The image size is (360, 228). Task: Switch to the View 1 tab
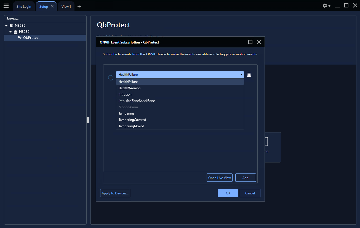tap(66, 7)
